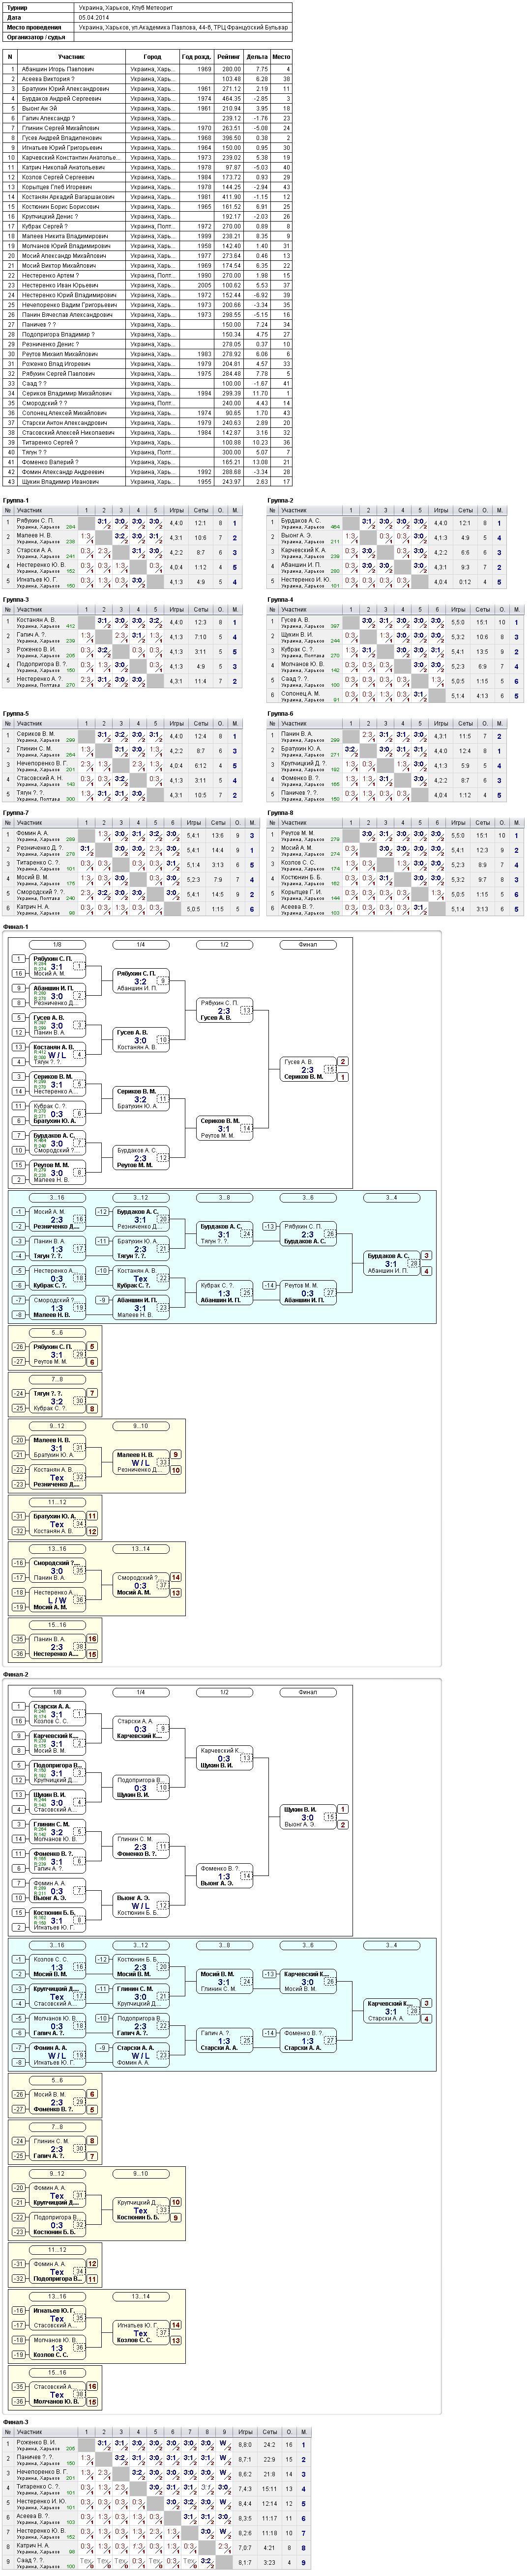Select participant 'Фомин Александр Андреевич'
Image resolution: width=529 pixels, height=2576 pixels.
63,472
